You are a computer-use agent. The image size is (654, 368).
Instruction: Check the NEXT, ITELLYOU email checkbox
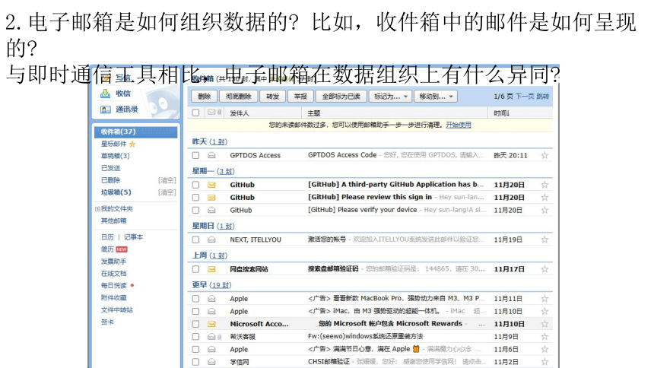click(x=195, y=240)
